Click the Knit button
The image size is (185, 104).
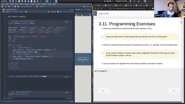click(x=21, y=12)
